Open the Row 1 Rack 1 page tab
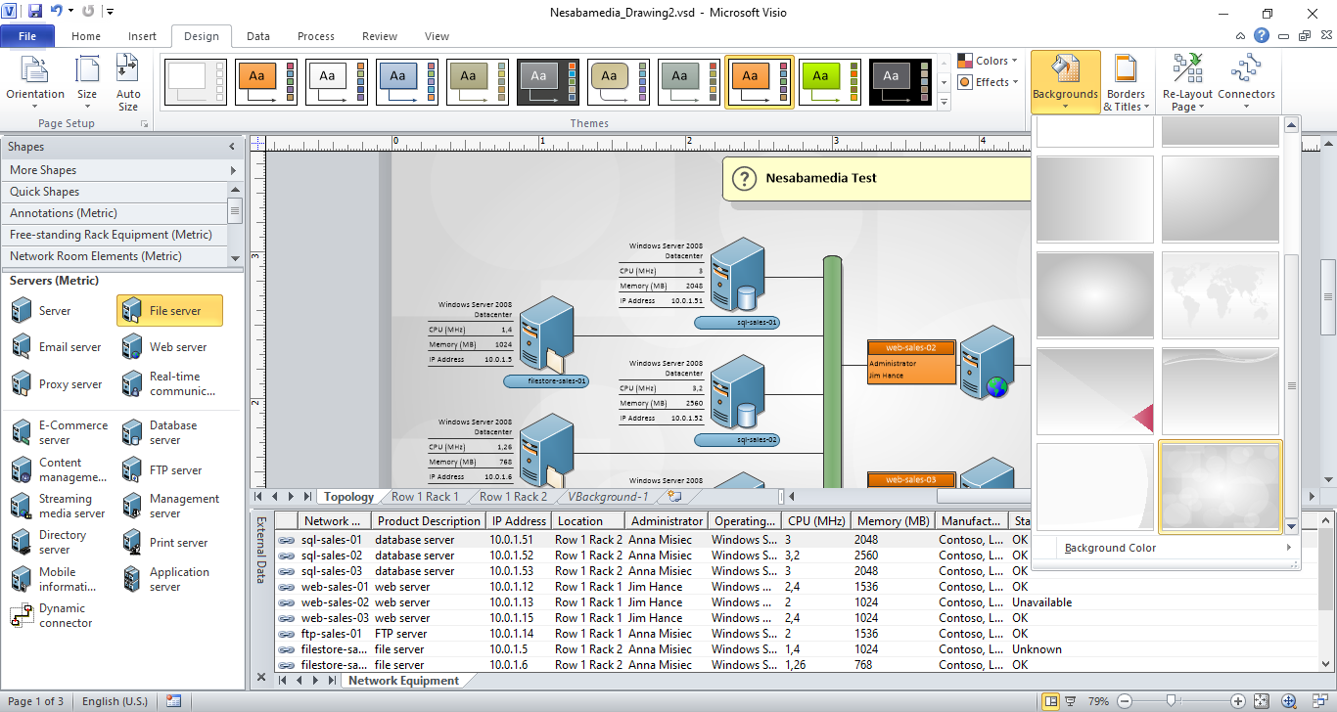The height and width of the screenshot is (712, 1337). 425,497
